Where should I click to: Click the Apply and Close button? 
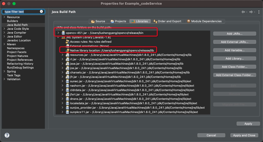pyautogui.click(x=244, y=135)
